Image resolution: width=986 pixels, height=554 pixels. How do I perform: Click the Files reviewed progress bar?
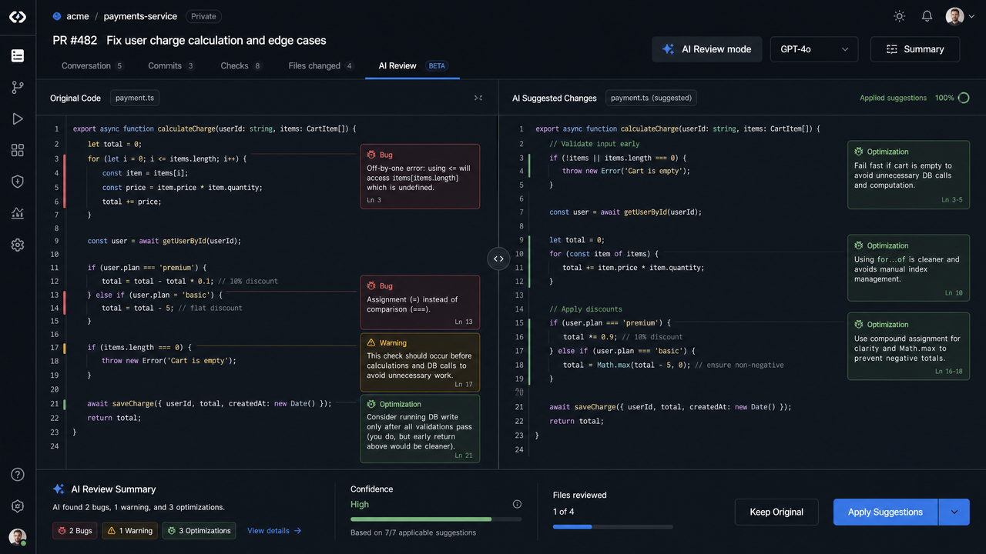612,526
